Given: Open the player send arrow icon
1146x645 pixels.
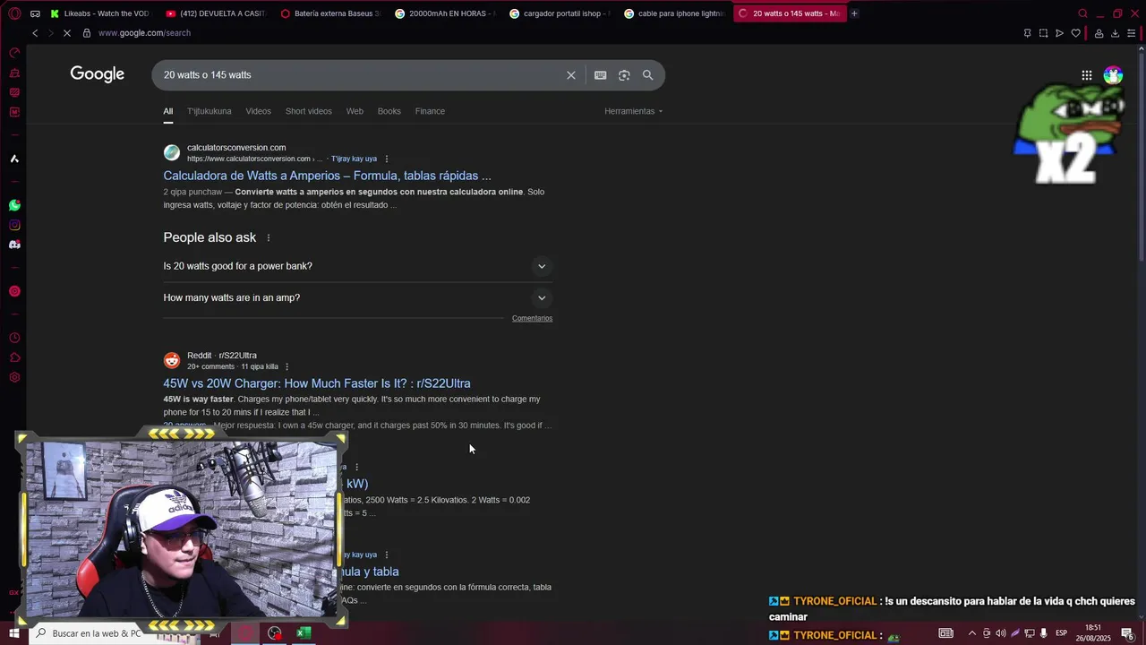Looking at the screenshot, I should (1059, 33).
